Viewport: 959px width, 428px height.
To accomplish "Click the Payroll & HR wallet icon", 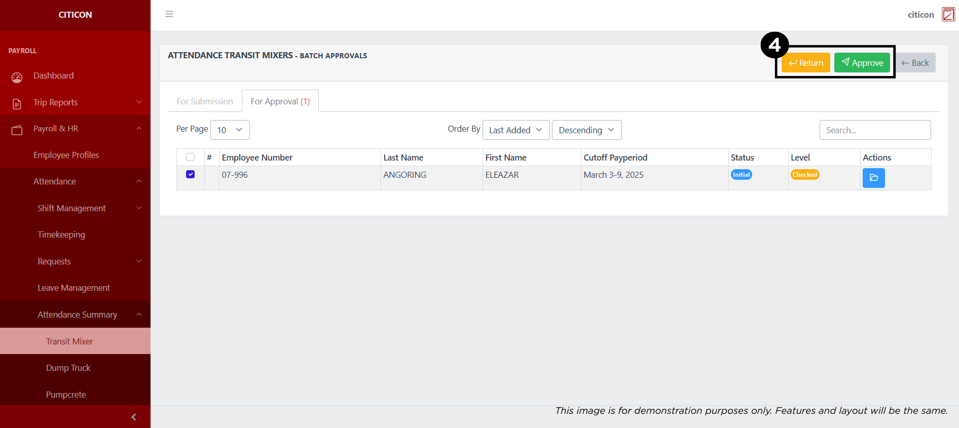I will point(17,130).
